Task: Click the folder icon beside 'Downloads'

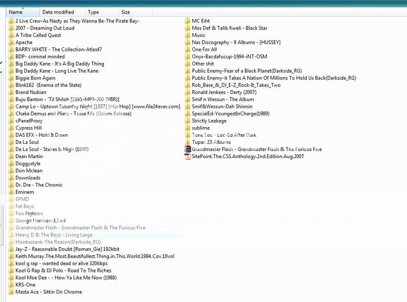Action: 11,178
